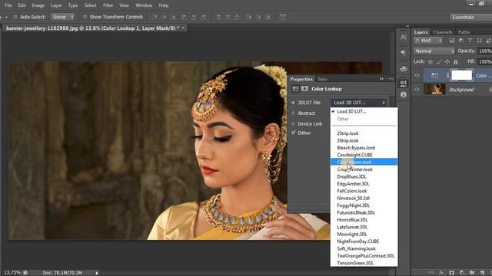
Task: Click the mask icon in Properties header
Action: pyautogui.click(x=304, y=89)
